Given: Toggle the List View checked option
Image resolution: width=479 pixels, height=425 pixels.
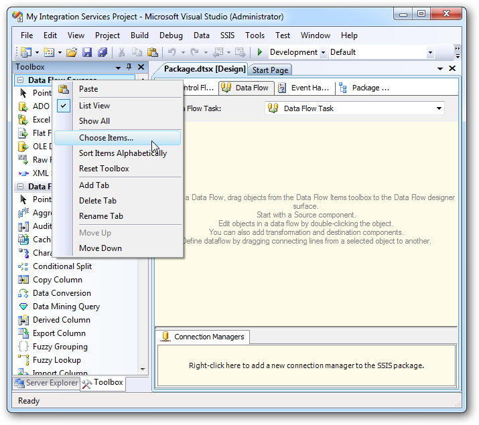Looking at the screenshot, I should pyautogui.click(x=94, y=106).
